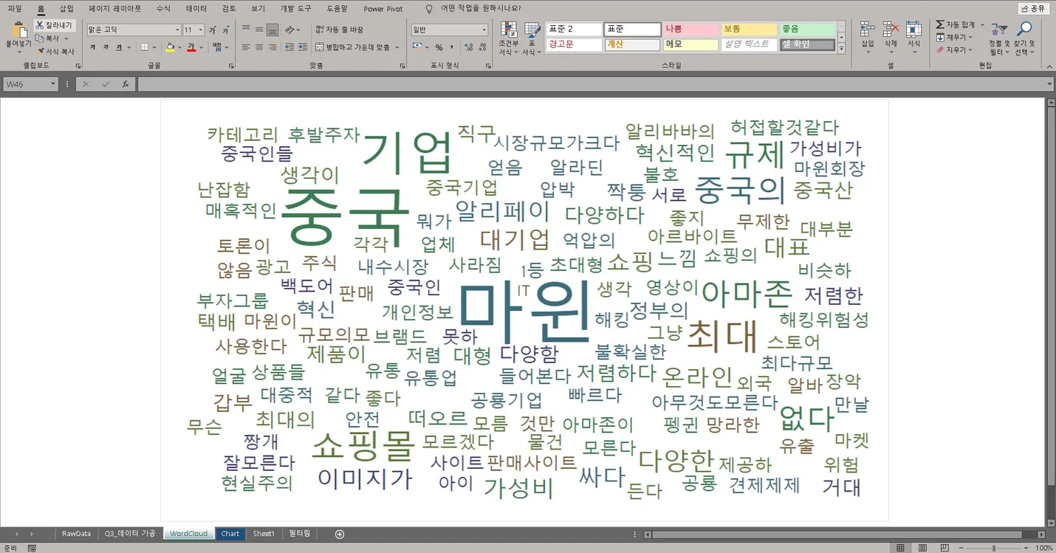Select the 나쁨 cell style

tap(690, 30)
